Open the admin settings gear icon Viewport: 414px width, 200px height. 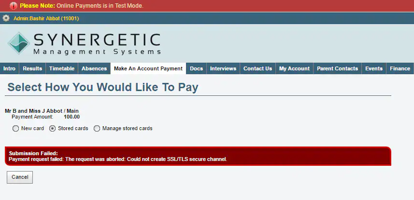(x=6, y=18)
